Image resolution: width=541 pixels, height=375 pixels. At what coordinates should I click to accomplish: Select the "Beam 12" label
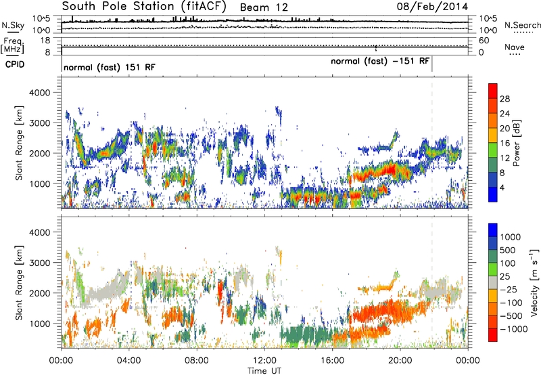[264, 7]
